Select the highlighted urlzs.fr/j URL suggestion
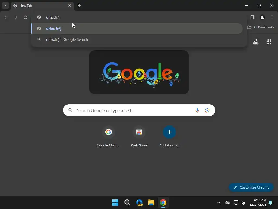This screenshot has width=278, height=209. point(137,29)
